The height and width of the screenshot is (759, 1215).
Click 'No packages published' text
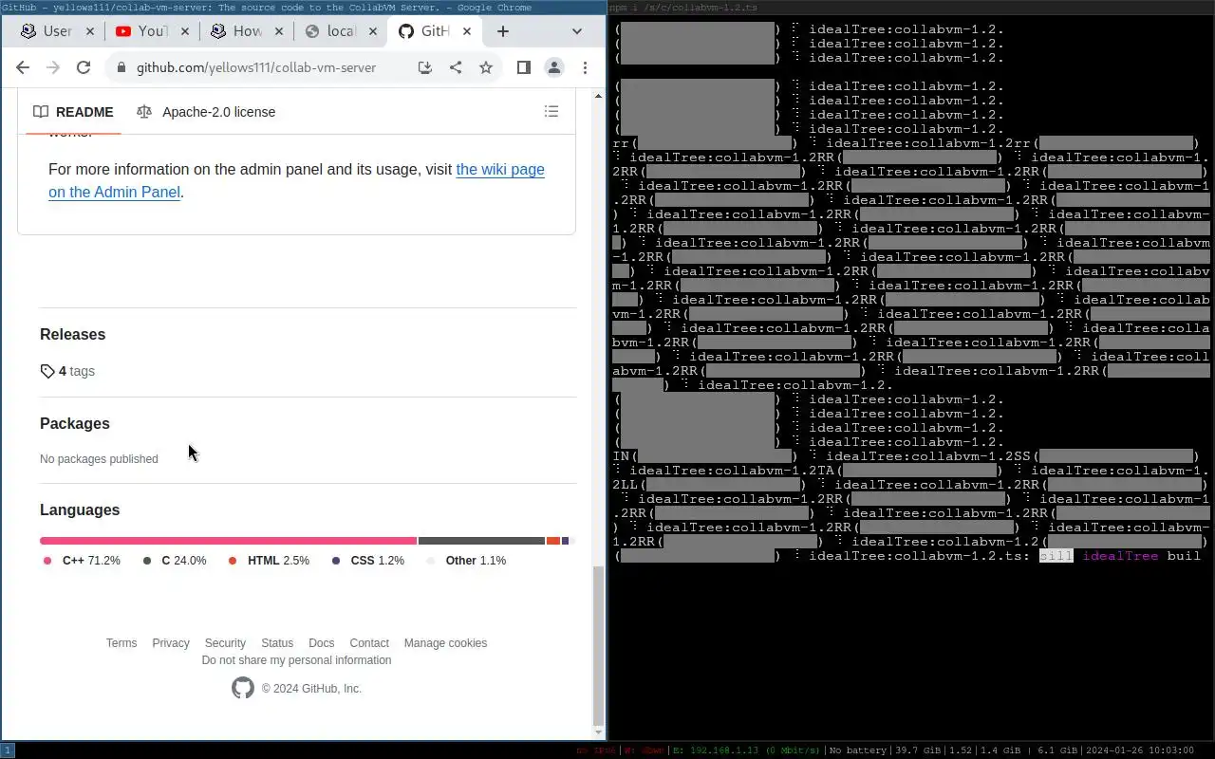99,459
